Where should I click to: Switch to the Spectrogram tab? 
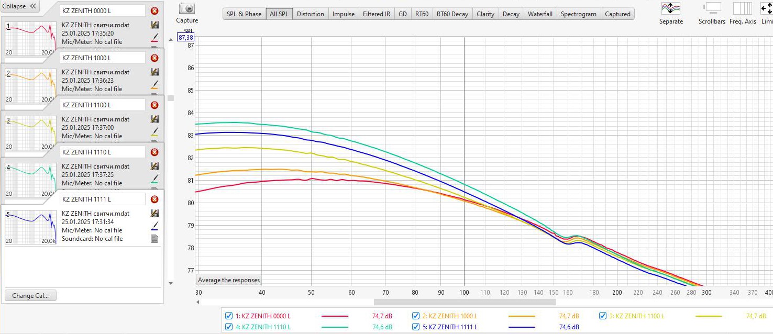(x=579, y=14)
